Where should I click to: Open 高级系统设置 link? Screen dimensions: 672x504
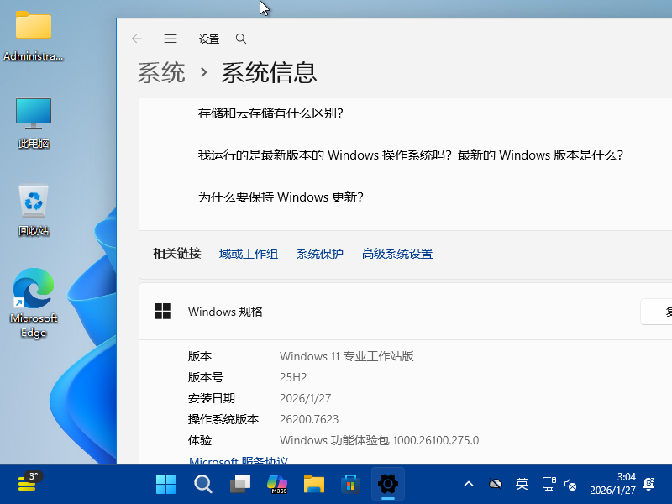point(397,254)
